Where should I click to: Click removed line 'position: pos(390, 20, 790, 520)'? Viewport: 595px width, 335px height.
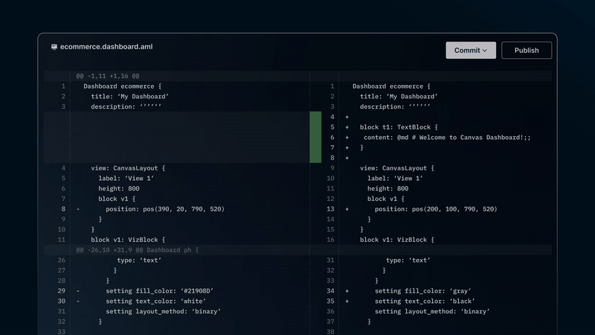[164, 209]
